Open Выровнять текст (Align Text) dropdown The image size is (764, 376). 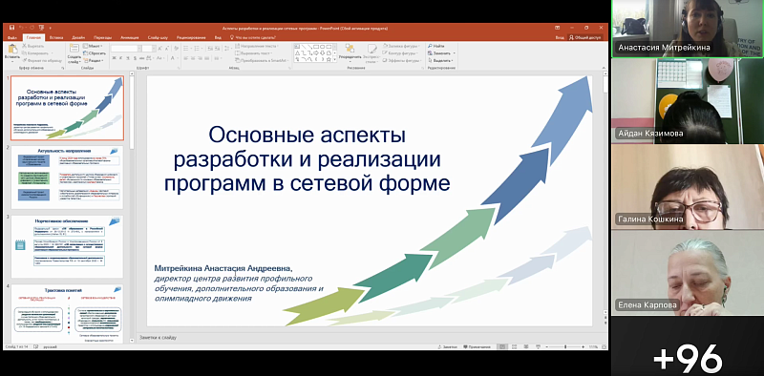[x=253, y=53]
